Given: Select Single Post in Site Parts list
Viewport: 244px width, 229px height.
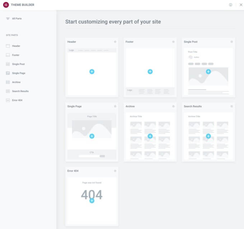Looking at the screenshot, I should click(x=18, y=64).
